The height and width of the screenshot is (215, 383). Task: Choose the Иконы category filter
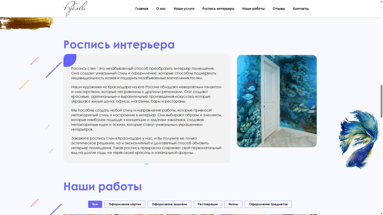[x=233, y=204]
